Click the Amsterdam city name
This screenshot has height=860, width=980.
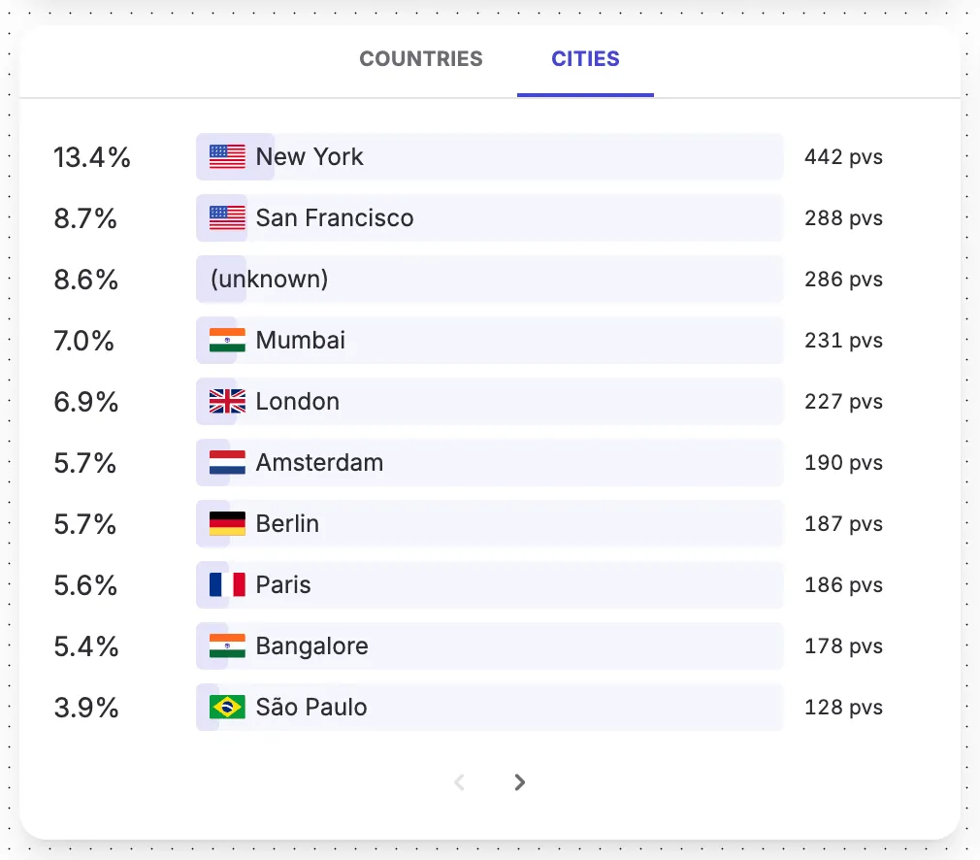pyautogui.click(x=319, y=463)
